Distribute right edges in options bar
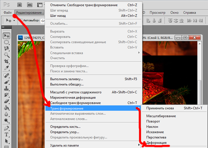Image resolution: width=208 pixels, height=148 pixels. 201,20
